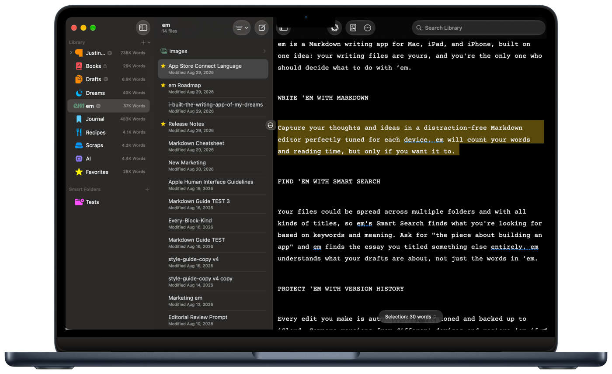Open the Selection: 30 words counter popup
Screen dimensions: 612x374
coord(410,317)
